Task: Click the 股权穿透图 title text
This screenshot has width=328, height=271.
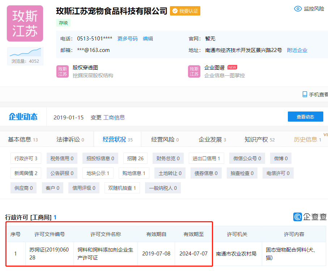Action: 85,67
